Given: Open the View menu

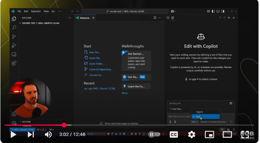Looking at the screenshot, I should (x=46, y=11).
